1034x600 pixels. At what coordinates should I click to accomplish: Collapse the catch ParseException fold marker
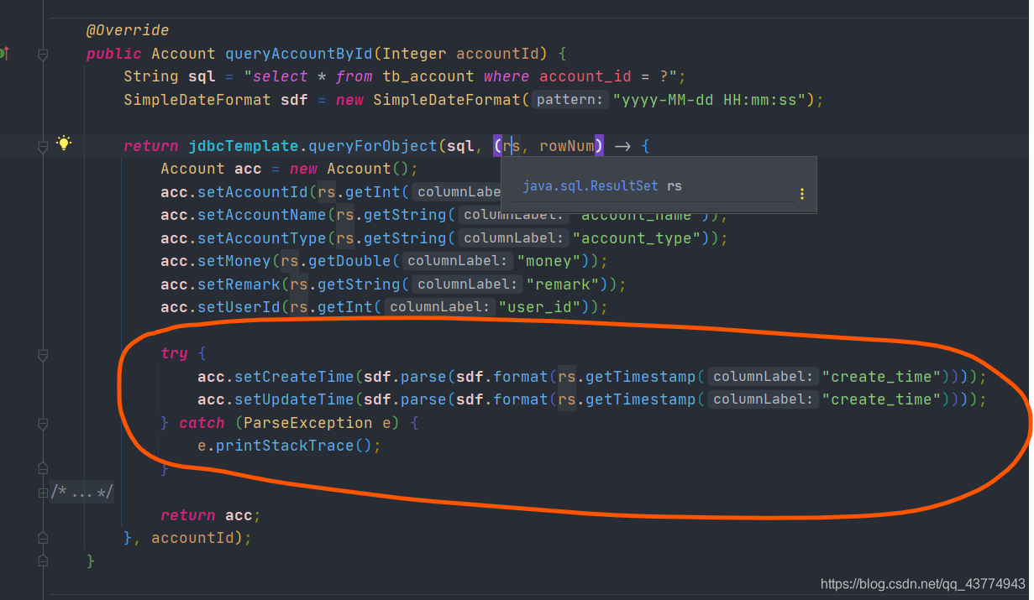(43, 424)
